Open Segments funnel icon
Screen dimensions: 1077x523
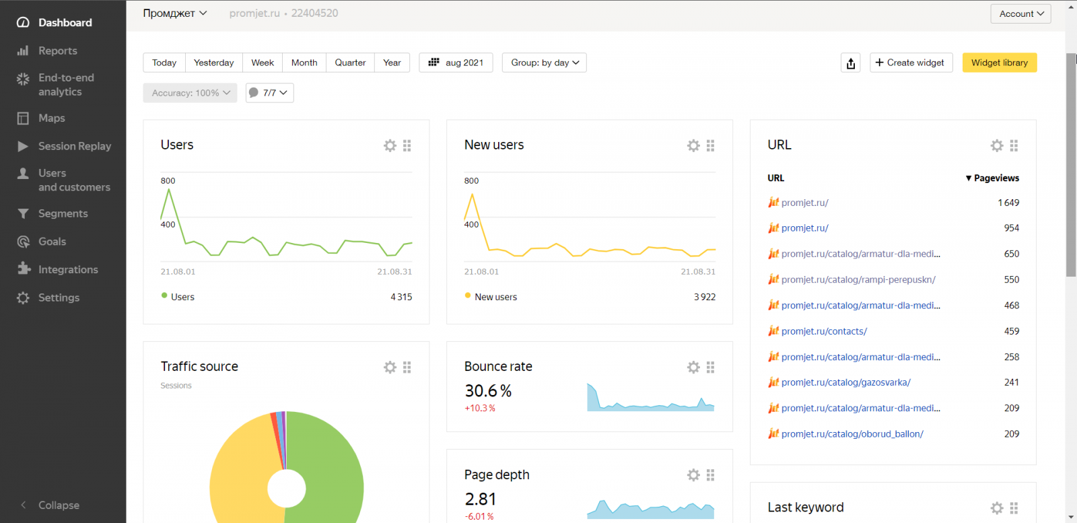(23, 213)
